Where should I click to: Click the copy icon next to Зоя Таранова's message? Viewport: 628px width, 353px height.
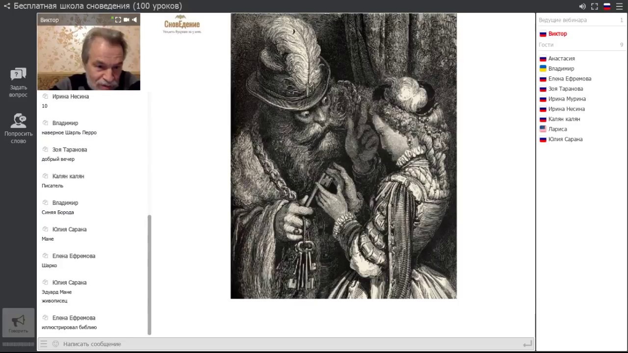[45, 149]
